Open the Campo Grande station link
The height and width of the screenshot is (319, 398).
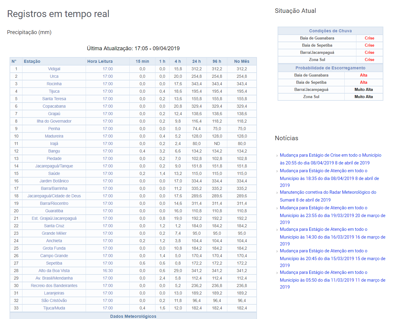pyautogui.click(x=54, y=256)
